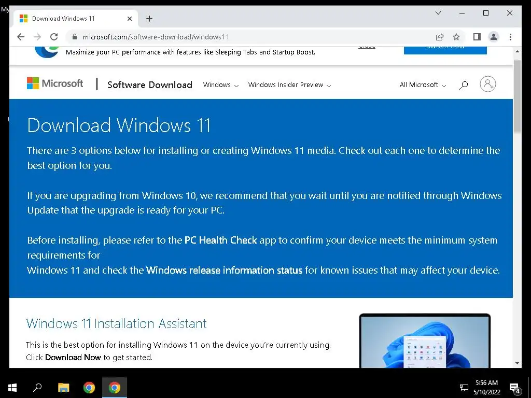This screenshot has width=531, height=398.
Task: Click the padlock site info icon
Action: (75, 37)
